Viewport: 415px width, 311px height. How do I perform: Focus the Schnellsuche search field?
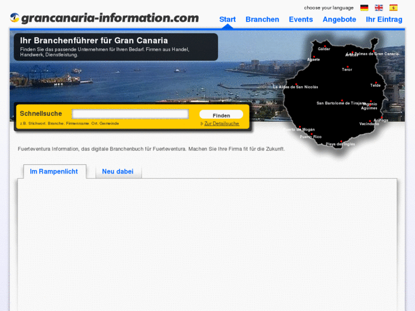130,114
